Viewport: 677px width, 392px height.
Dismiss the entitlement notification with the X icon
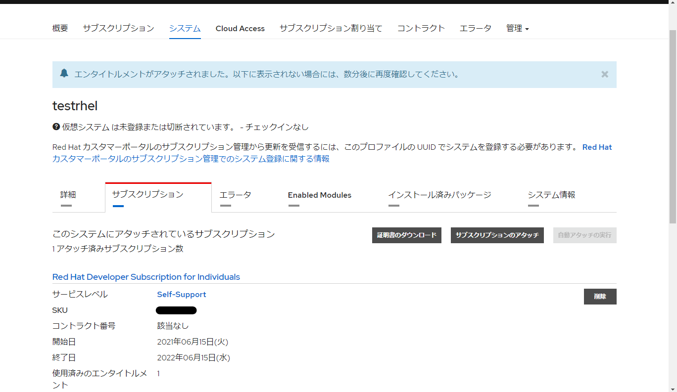[604, 74]
